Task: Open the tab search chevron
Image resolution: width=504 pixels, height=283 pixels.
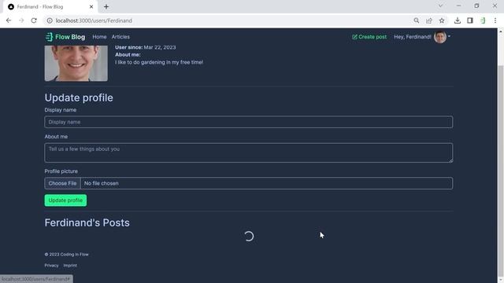Action: point(441,6)
